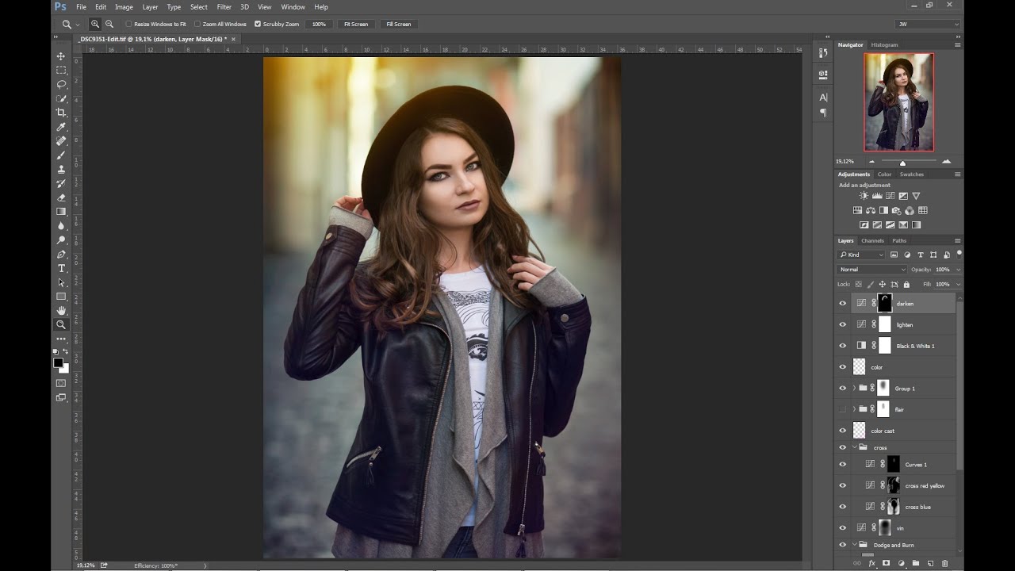Select the Type tool
Viewport: 1015px width, 571px height.
61,269
